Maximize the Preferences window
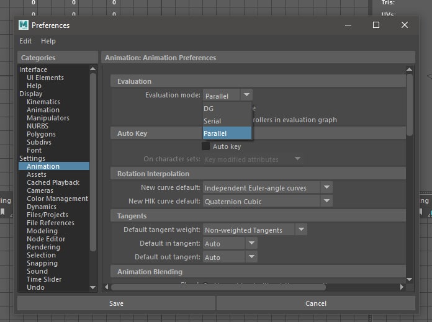432x322 pixels. [376, 25]
